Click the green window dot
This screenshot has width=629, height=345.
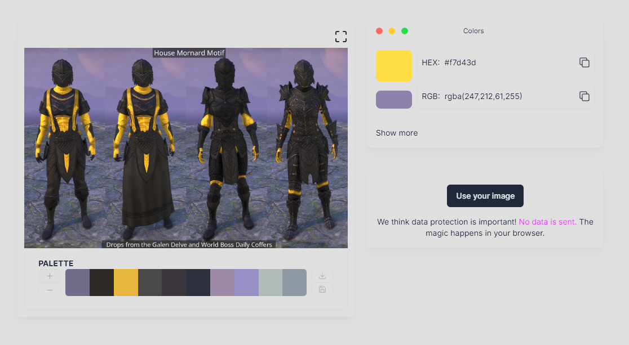point(405,31)
